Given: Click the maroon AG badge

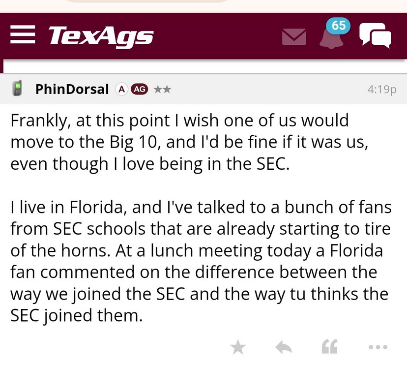Looking at the screenshot, I should coord(139,89).
